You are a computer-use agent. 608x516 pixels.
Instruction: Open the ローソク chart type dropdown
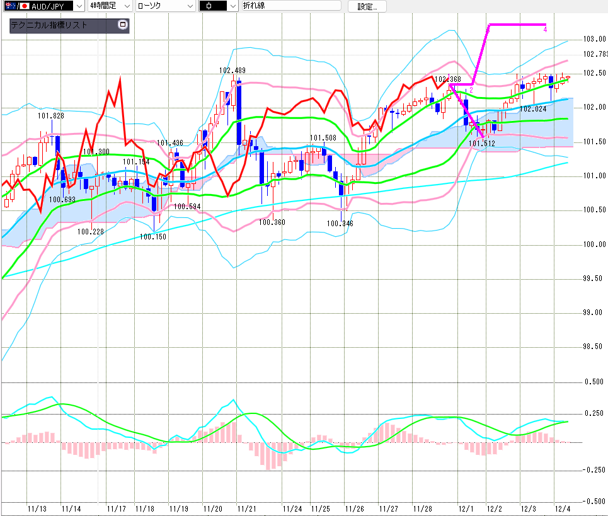click(166, 6)
